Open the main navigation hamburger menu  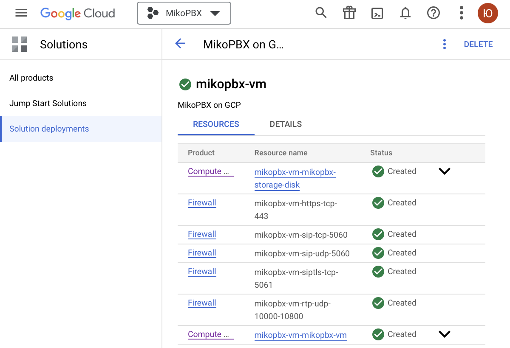point(21,13)
